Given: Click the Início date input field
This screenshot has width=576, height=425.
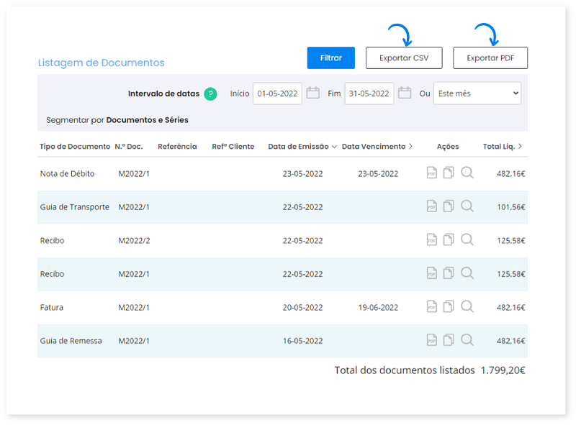Looking at the screenshot, I should (277, 93).
